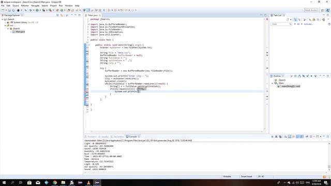Screen dimensions: 331x186
Task: Click the console vertical scrollbar
Action: click(329, 157)
